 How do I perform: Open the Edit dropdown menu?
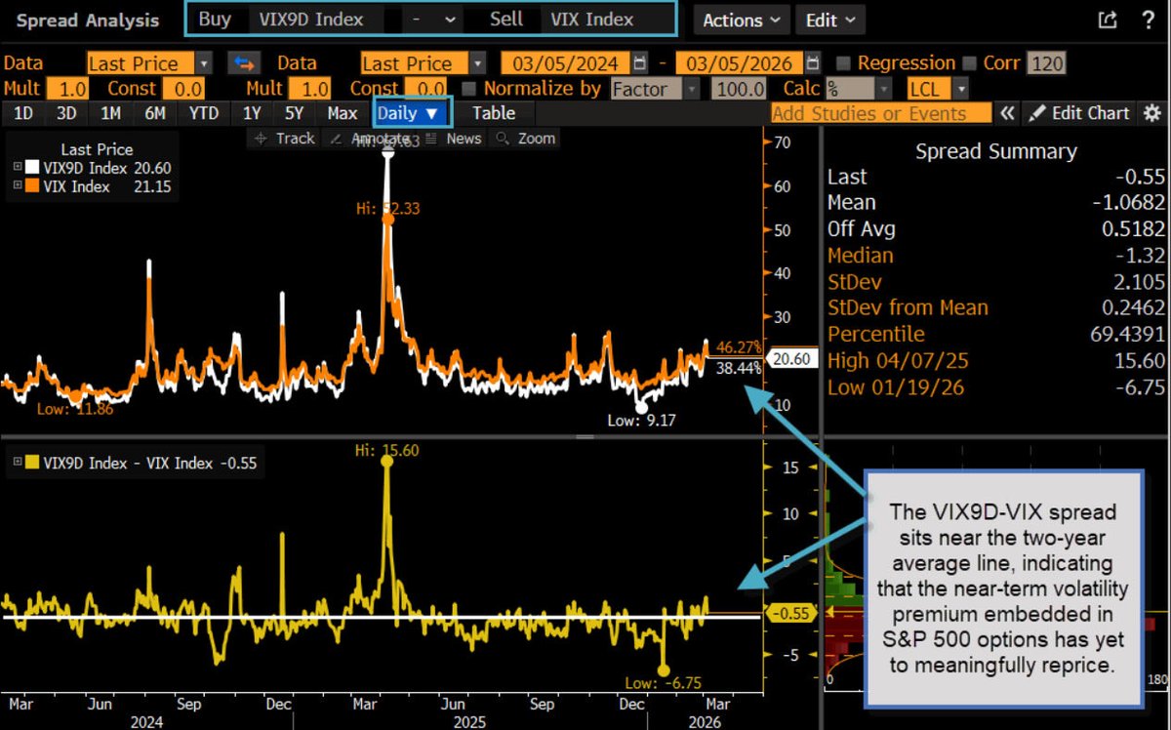point(829,20)
